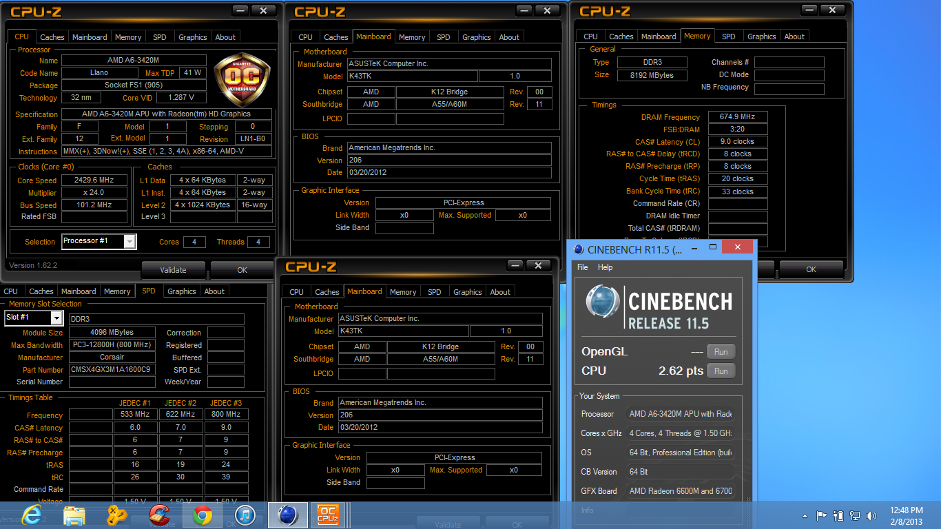Click the Cinebench Cores x GHz field
941x529 pixels.
pos(679,433)
